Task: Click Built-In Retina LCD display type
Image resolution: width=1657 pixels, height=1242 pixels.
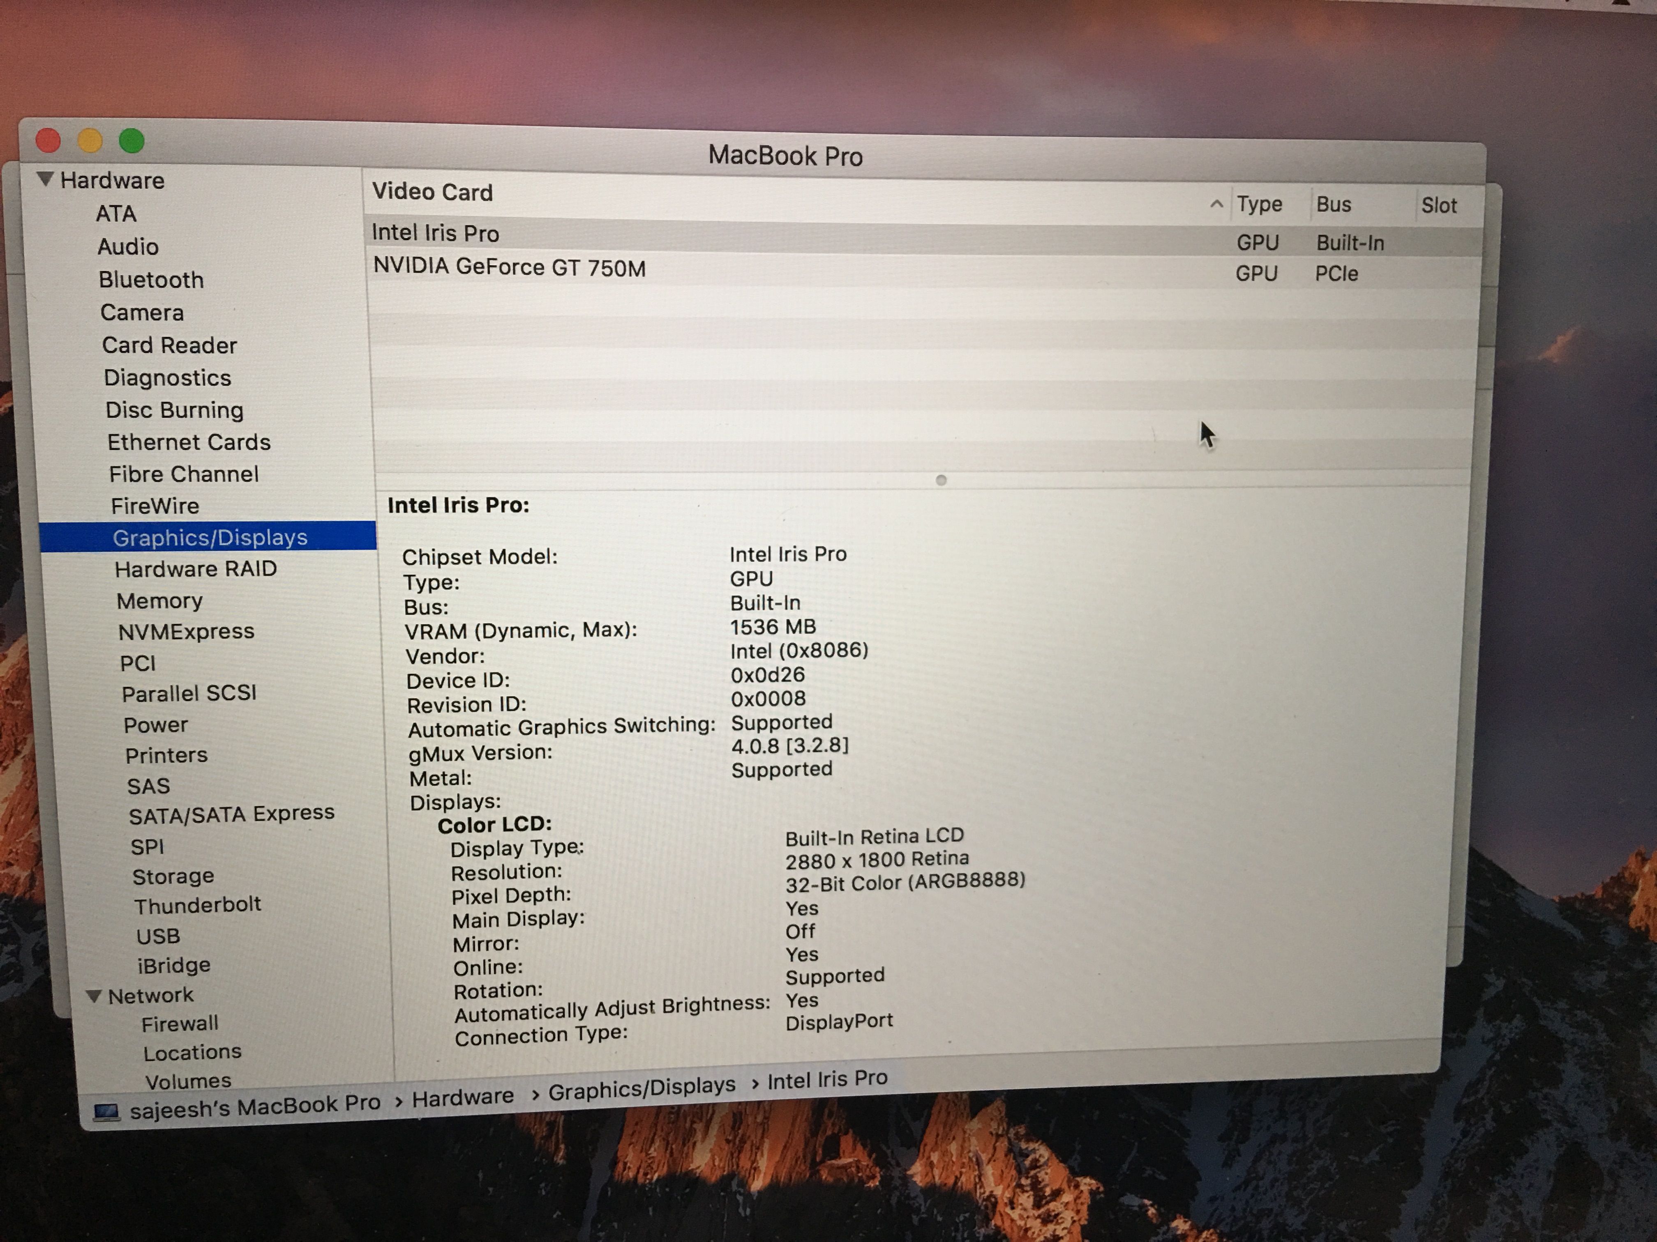Action: [874, 837]
